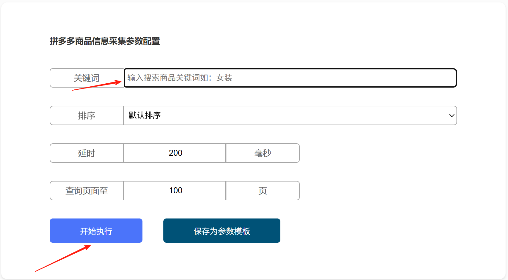Click the keyword search input field
508x280 pixels.
(290, 78)
